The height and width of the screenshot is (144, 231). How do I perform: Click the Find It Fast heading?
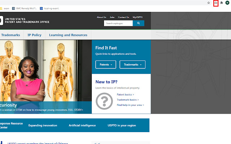click(x=106, y=48)
